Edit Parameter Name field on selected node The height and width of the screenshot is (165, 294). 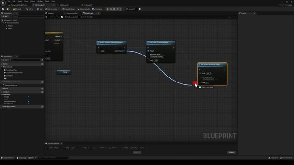coord(209,79)
